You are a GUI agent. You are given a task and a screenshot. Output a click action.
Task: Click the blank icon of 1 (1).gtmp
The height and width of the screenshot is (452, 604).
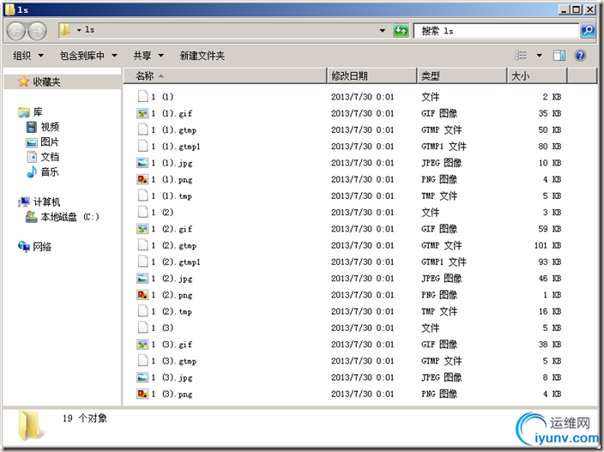142,130
